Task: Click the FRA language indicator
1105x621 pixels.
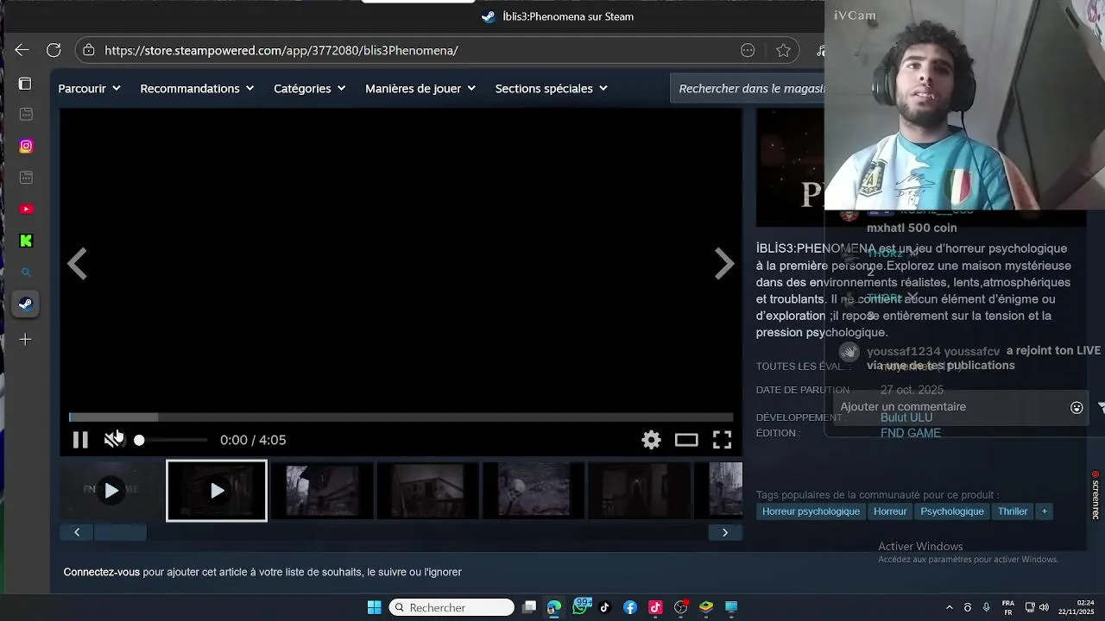Action: [1007, 607]
